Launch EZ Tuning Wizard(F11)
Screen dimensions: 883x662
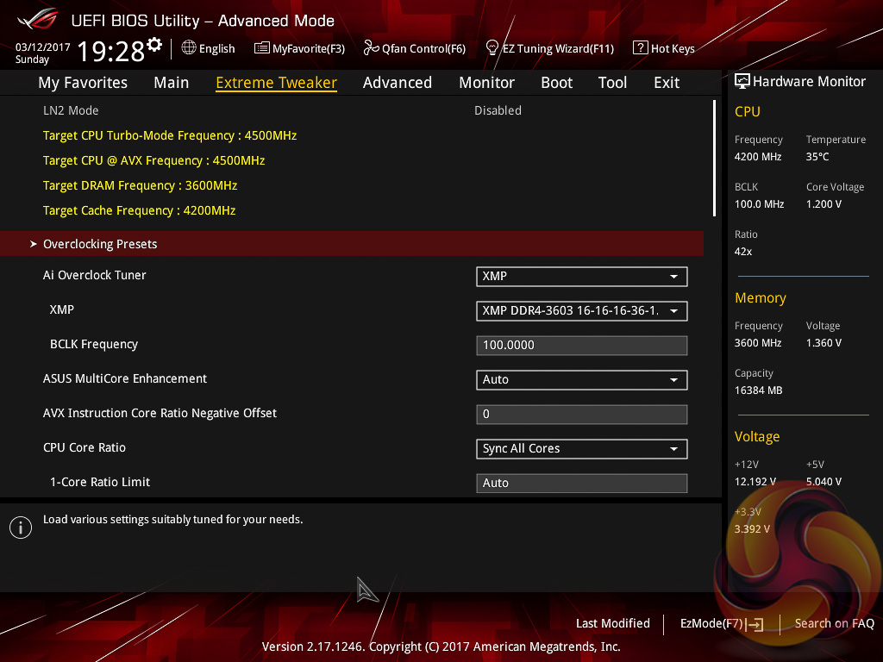550,48
